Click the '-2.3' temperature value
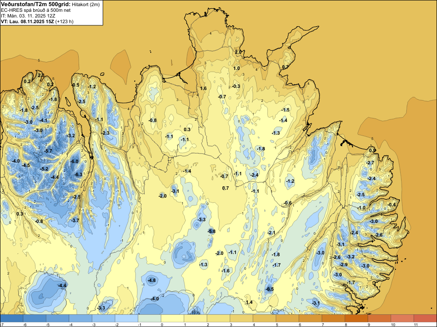This screenshot has width=437, height=327. (x=105, y=133)
